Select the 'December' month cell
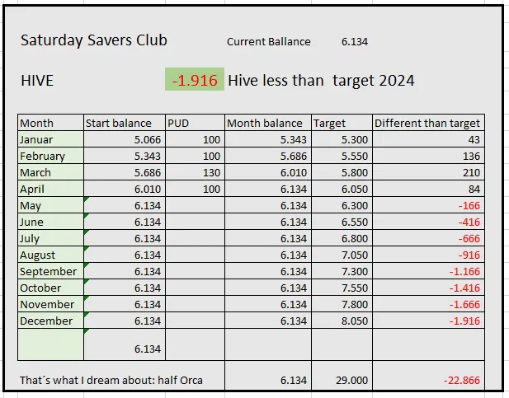Image resolution: width=509 pixels, height=398 pixels. click(x=50, y=321)
